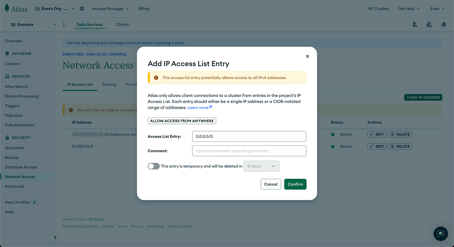Open project options vertical dots menu

pyautogui.click(x=64, y=24)
